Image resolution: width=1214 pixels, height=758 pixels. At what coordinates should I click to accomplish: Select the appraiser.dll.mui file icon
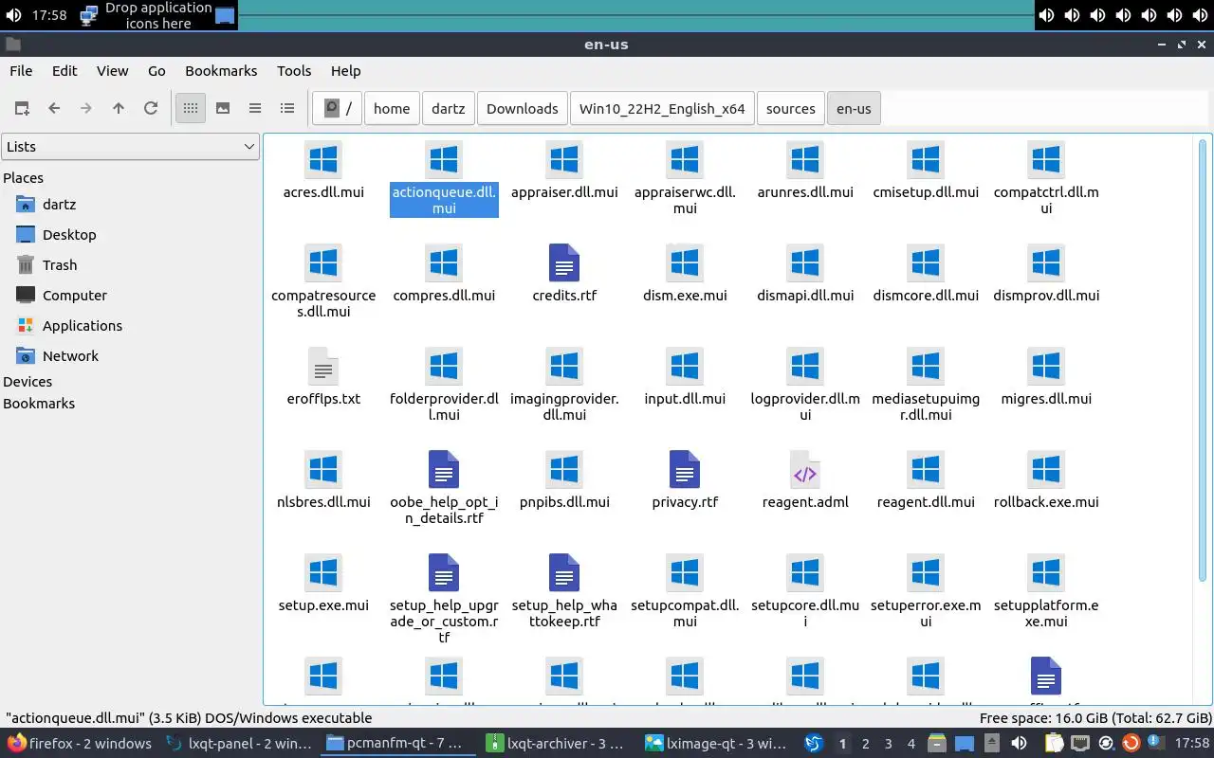[x=564, y=159]
